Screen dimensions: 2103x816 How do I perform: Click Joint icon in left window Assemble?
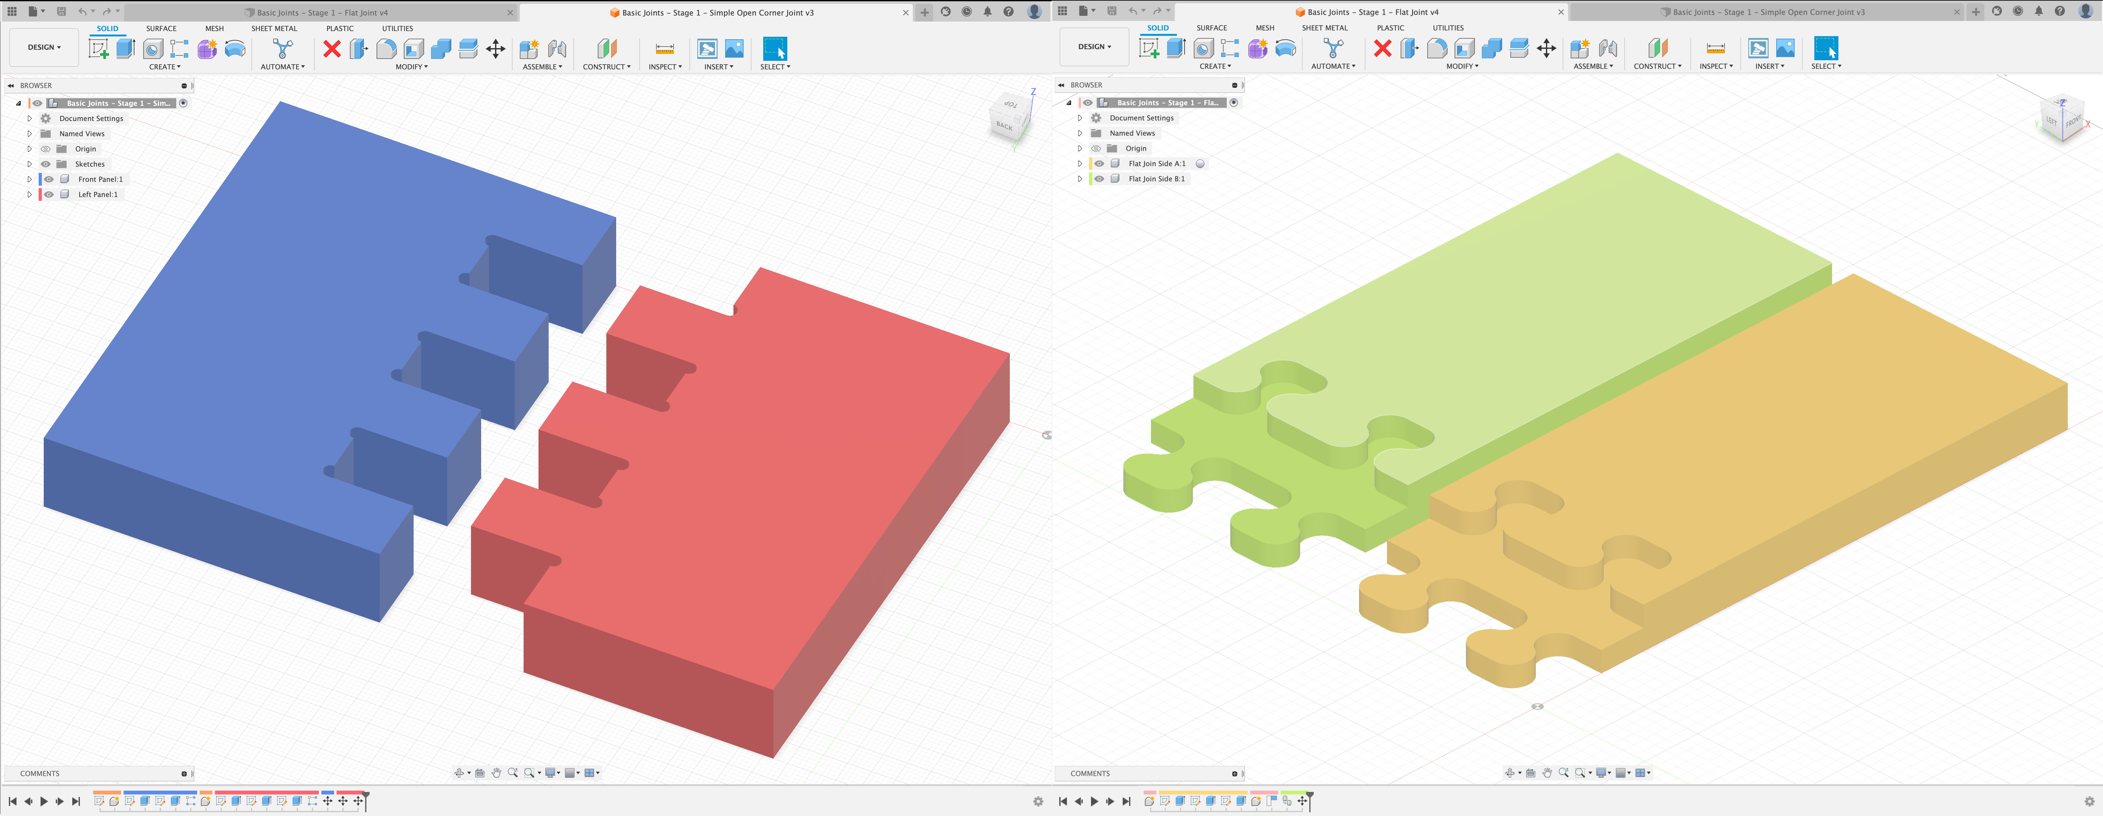(557, 49)
